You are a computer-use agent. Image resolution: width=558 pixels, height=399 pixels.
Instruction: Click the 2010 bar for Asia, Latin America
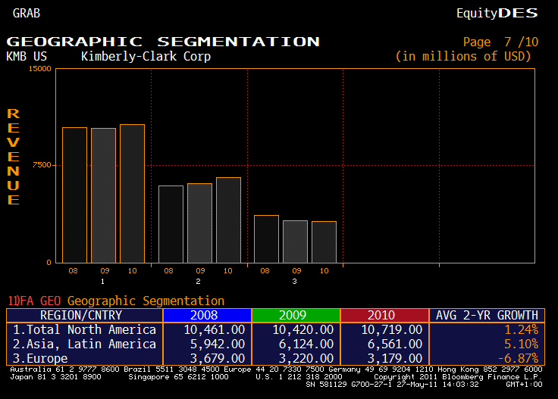pos(228,220)
